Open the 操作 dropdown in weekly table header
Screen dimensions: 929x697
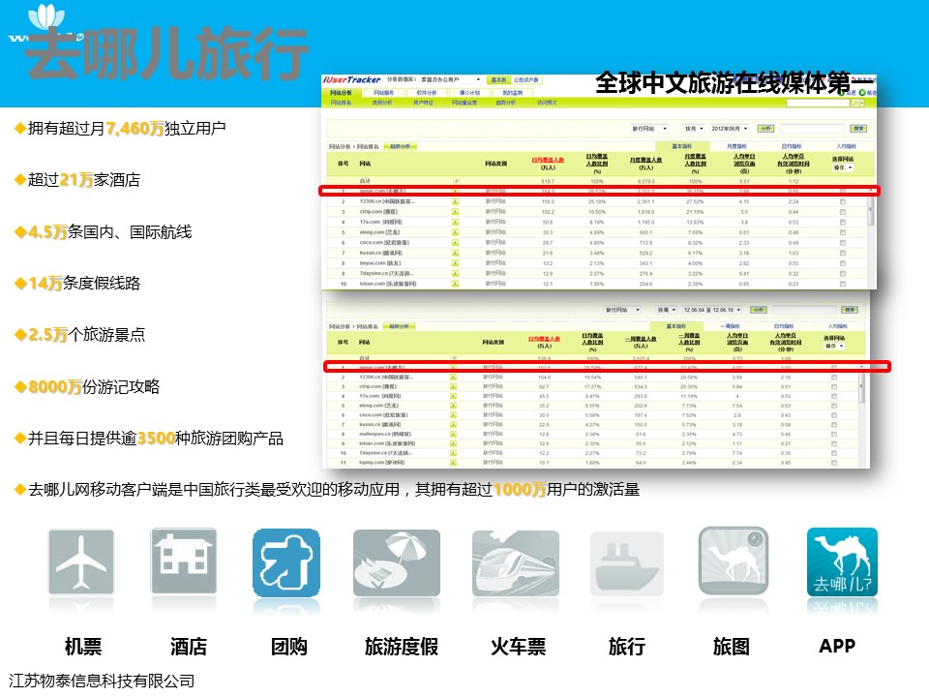tap(834, 346)
